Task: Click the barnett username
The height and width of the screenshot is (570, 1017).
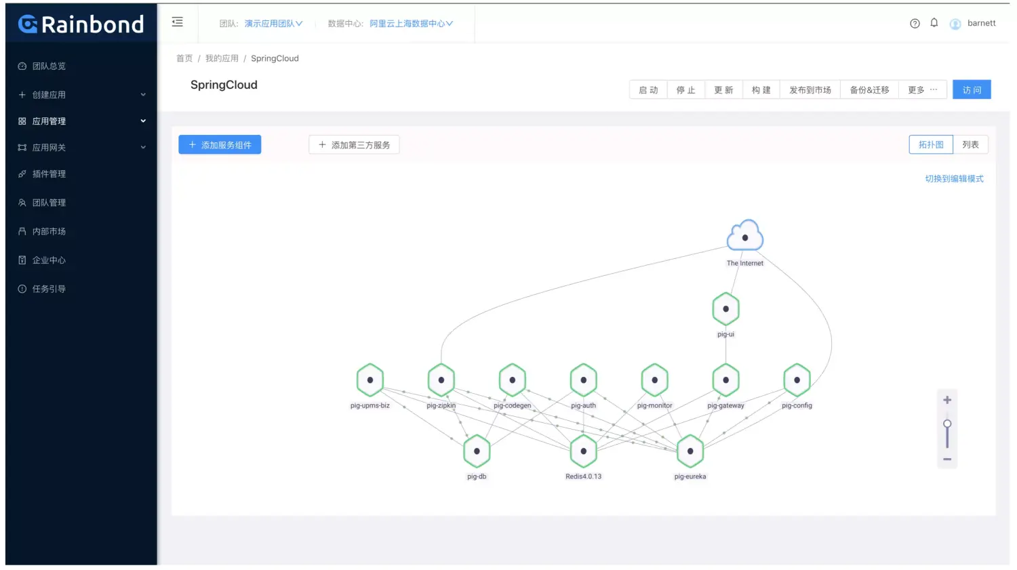Action: point(982,24)
